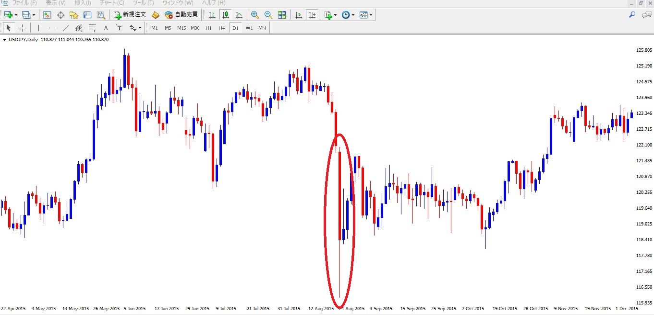Click the 新規注文 new order button

click(130, 15)
